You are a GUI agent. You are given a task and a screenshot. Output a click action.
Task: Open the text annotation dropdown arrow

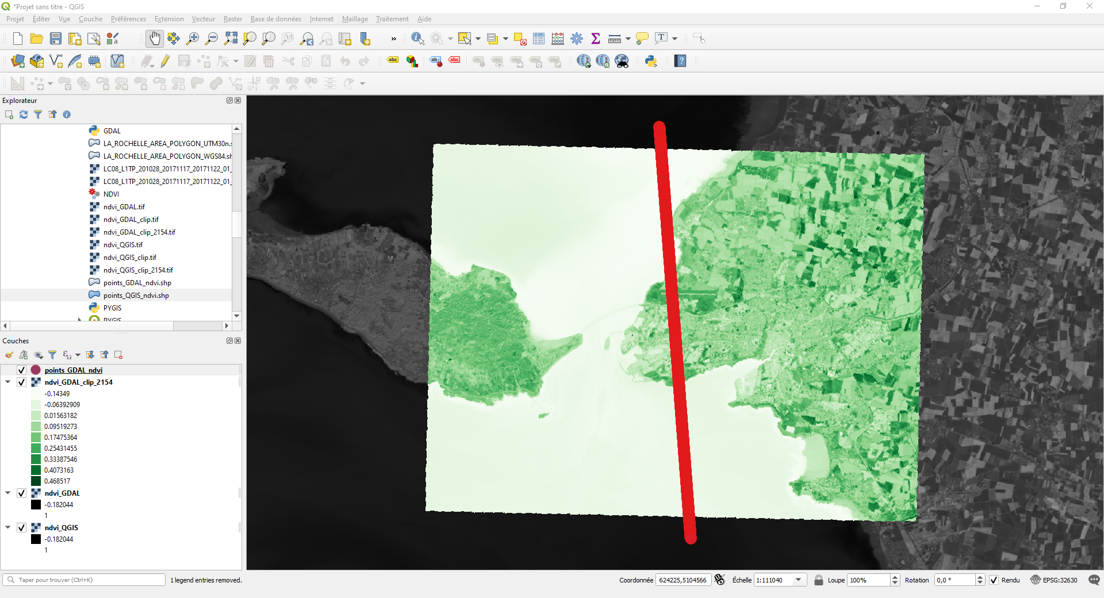675,39
